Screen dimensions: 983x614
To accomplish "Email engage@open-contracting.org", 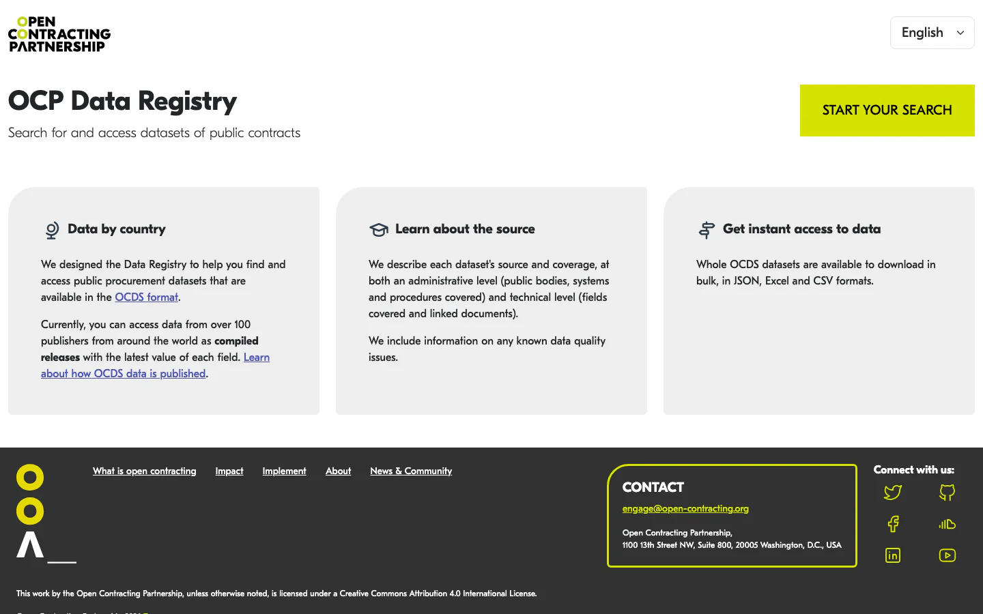I will [685, 509].
